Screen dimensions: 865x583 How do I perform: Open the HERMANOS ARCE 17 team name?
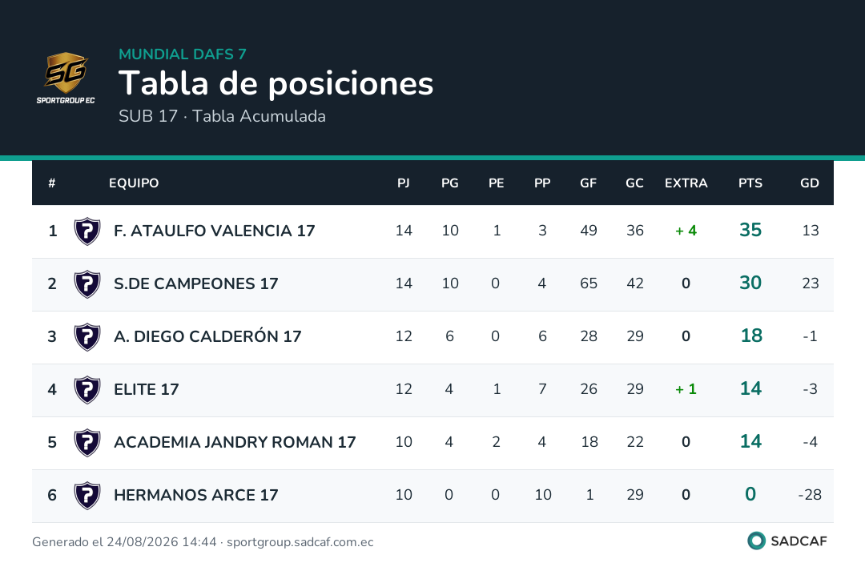pos(196,495)
